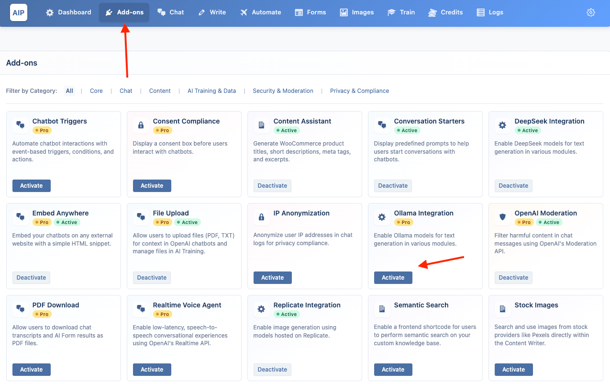Click the Chatbot Triggers card icon
610x384 pixels.
pos(20,125)
